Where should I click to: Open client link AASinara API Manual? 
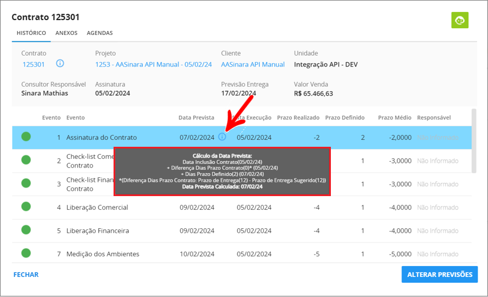[x=253, y=64]
